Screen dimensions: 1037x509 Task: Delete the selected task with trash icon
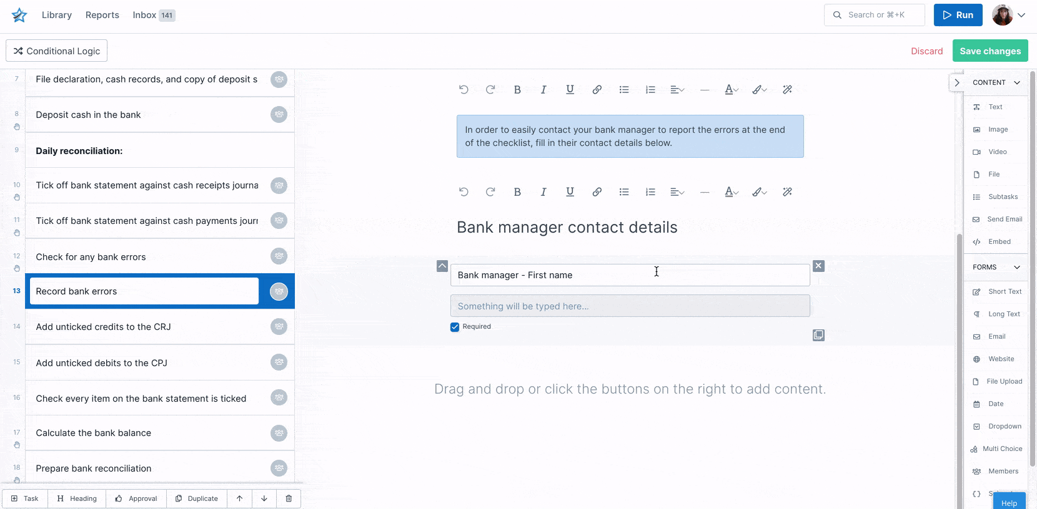click(x=289, y=498)
